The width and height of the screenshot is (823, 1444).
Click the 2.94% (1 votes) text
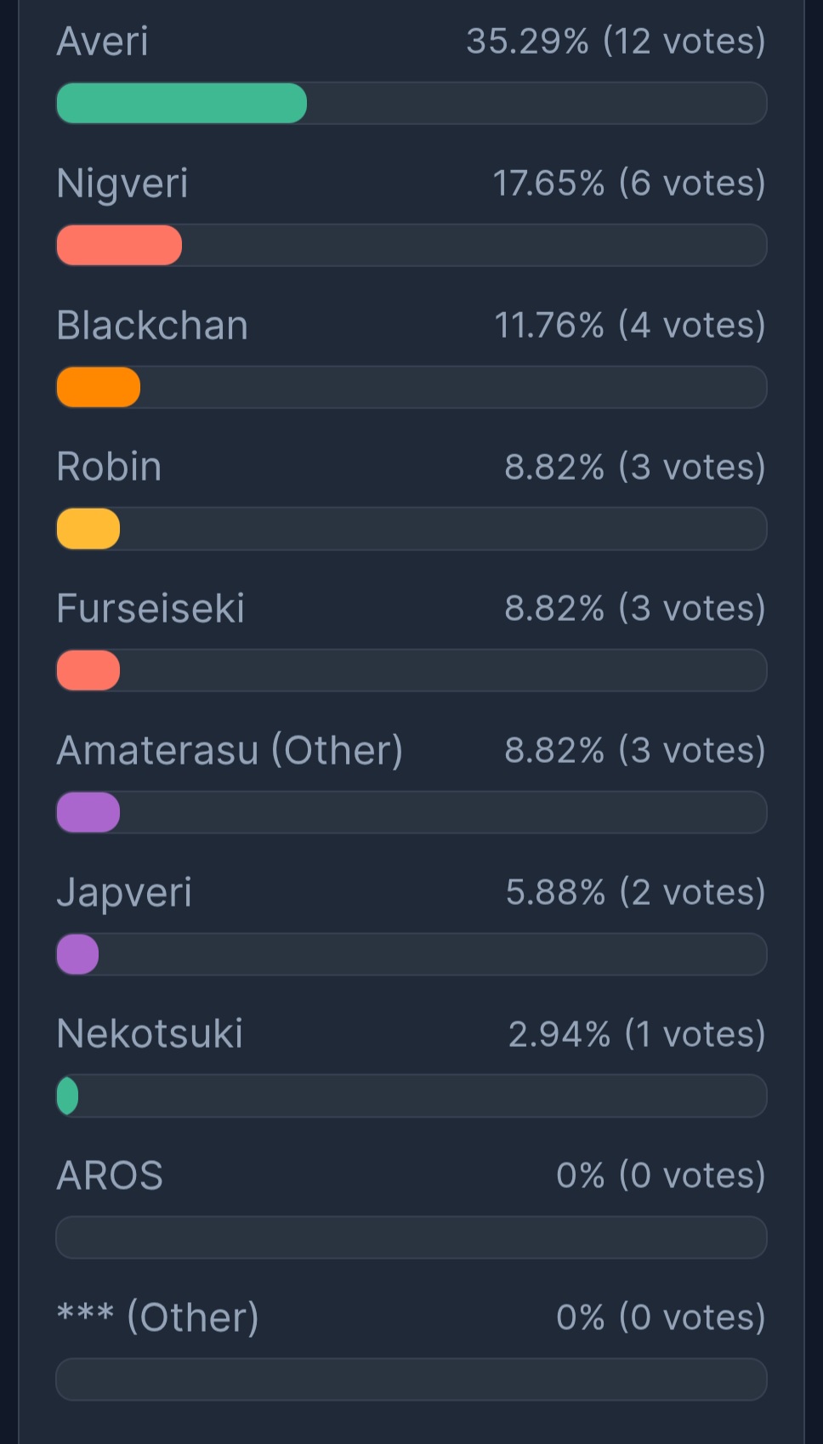[637, 1034]
